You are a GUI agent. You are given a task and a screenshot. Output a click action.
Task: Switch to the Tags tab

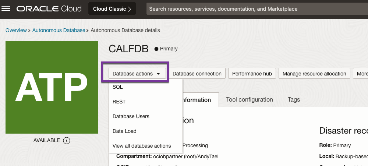294,100
